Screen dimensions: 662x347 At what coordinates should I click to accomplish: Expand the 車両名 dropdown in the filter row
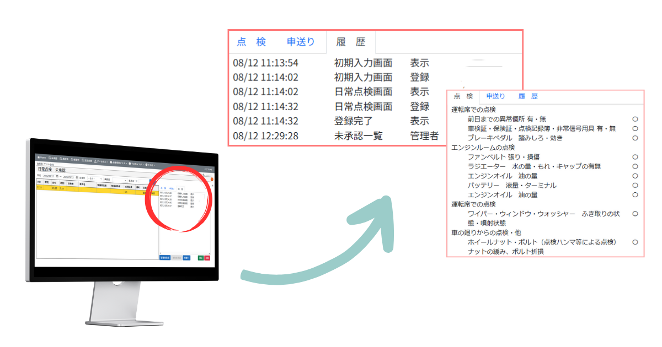pos(119,180)
